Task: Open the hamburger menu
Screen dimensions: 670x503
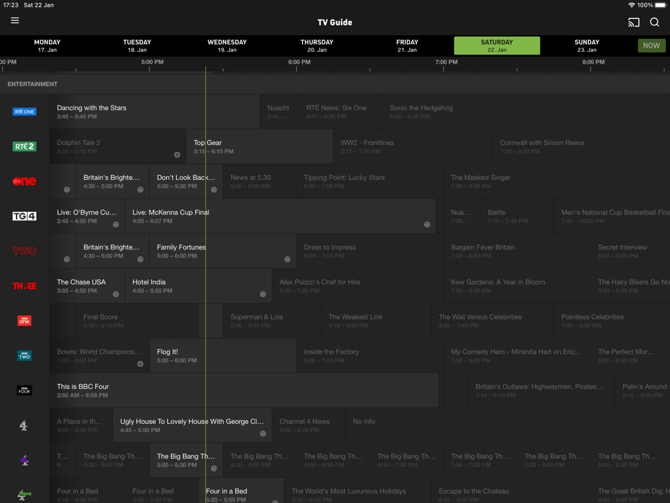Action: tap(15, 21)
